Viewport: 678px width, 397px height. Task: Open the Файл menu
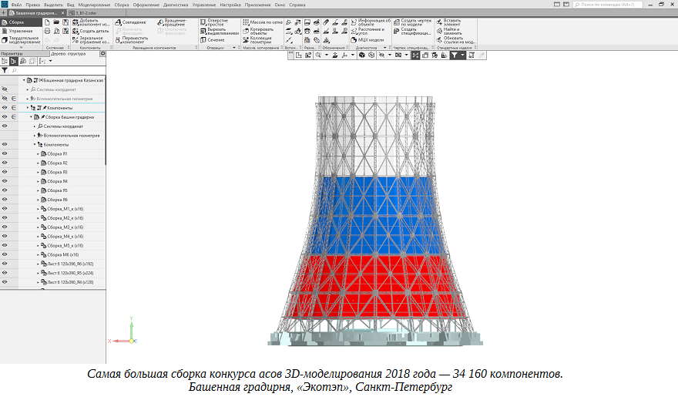click(16, 5)
